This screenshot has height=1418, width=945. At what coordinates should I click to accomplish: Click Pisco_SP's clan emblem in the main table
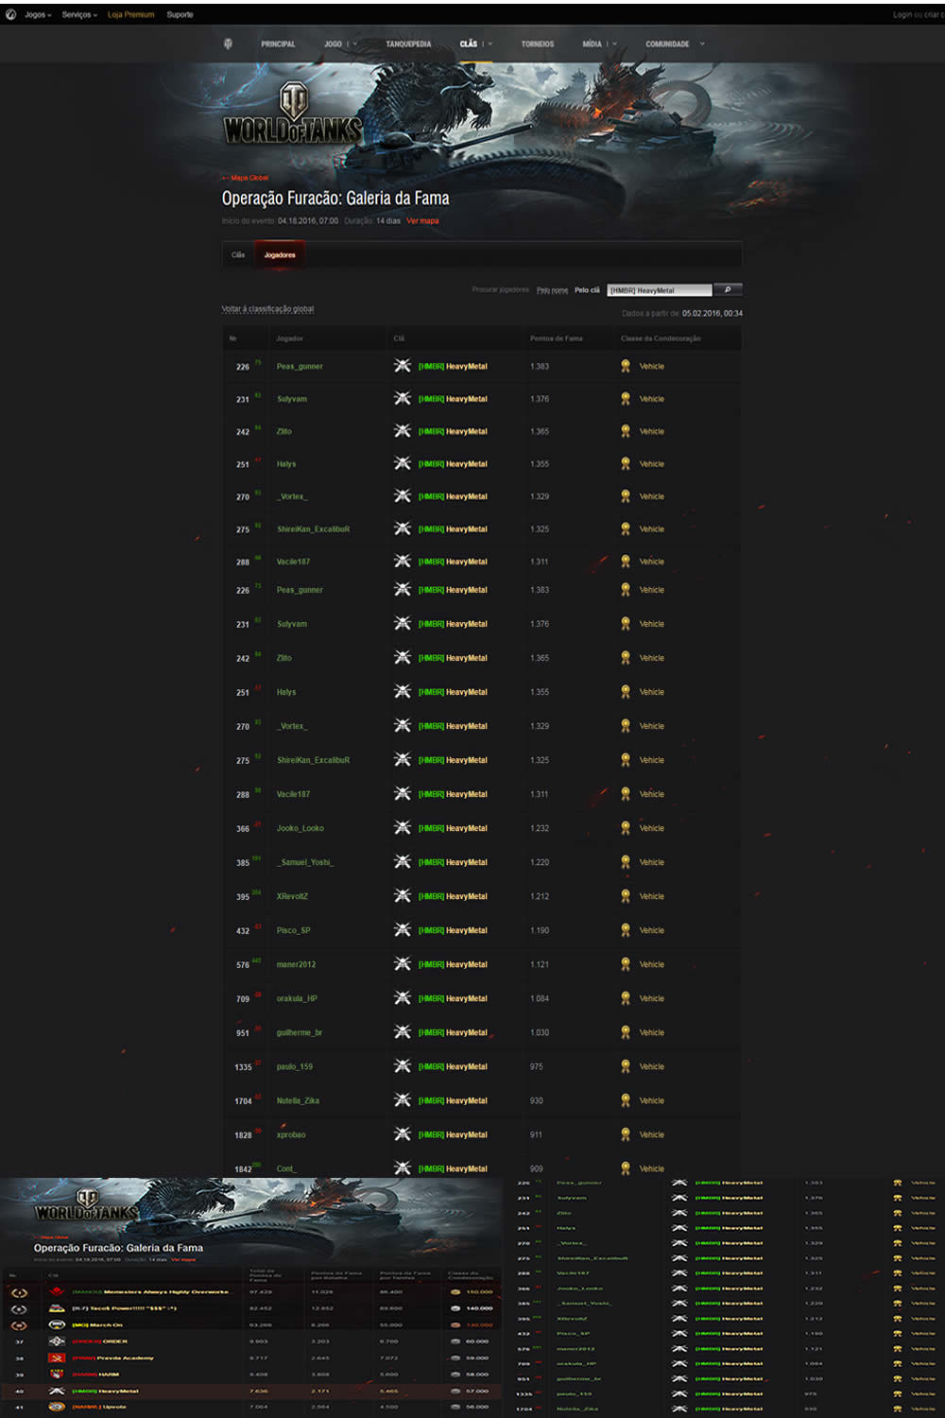pos(403,929)
